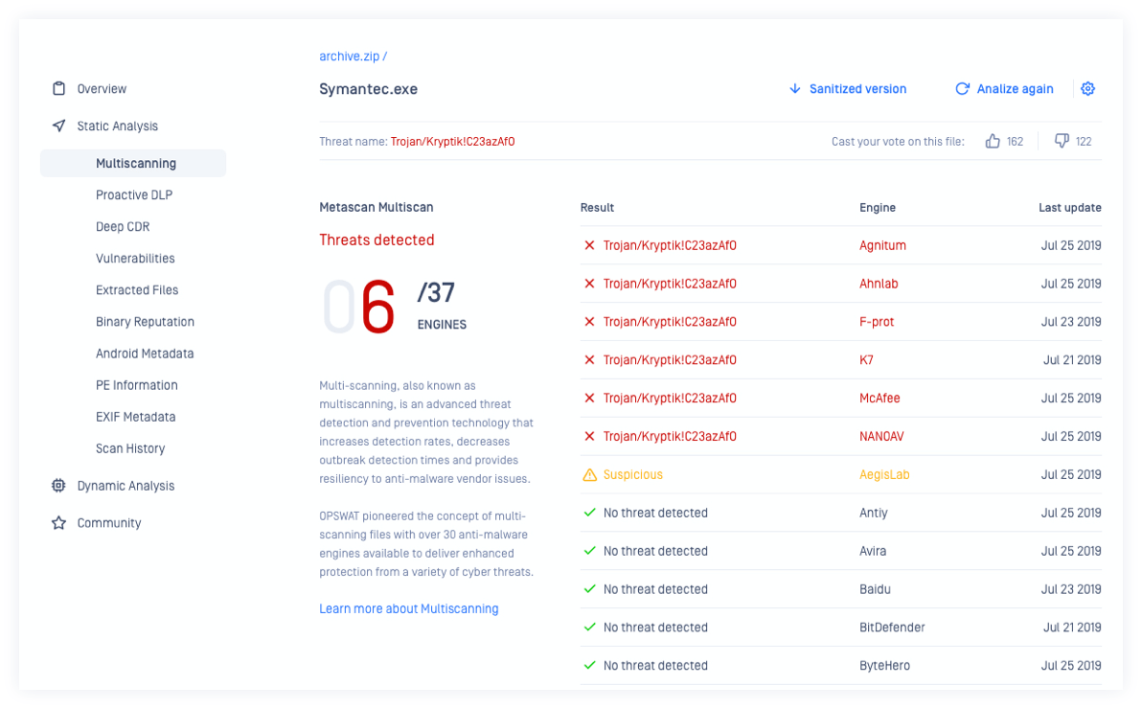Expand the Community section

(109, 523)
